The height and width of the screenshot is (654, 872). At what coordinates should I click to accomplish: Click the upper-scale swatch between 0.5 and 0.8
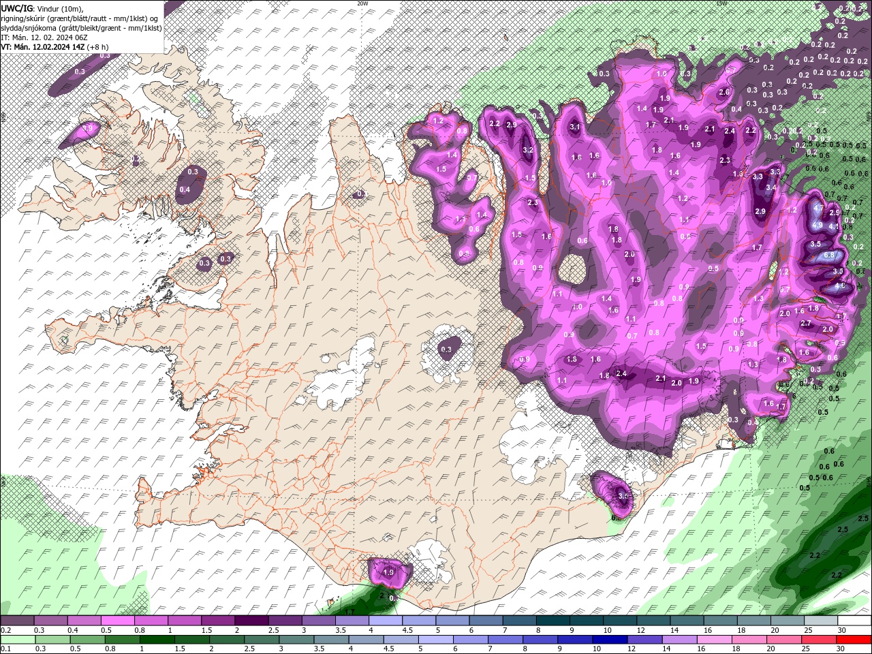point(117,621)
